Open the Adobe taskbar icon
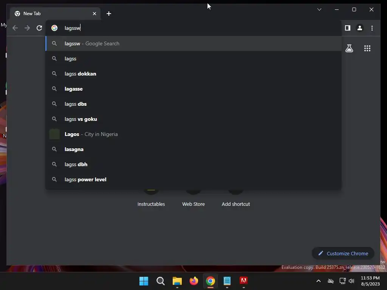 tap(244, 281)
